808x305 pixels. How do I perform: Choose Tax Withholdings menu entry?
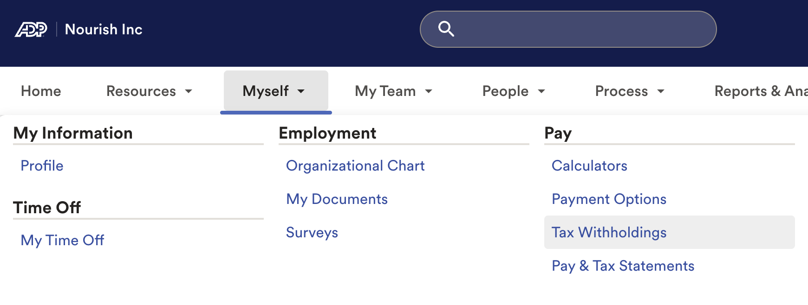pos(609,232)
